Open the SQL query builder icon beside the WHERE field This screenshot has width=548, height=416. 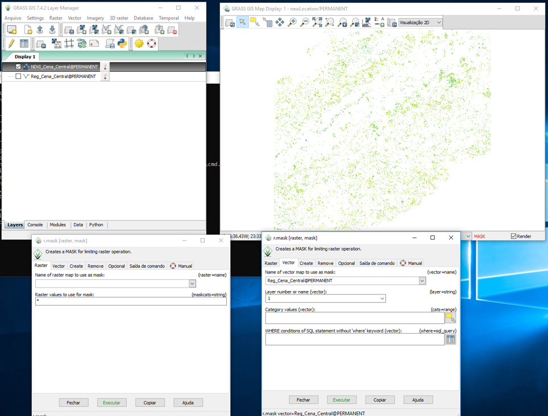(450, 339)
